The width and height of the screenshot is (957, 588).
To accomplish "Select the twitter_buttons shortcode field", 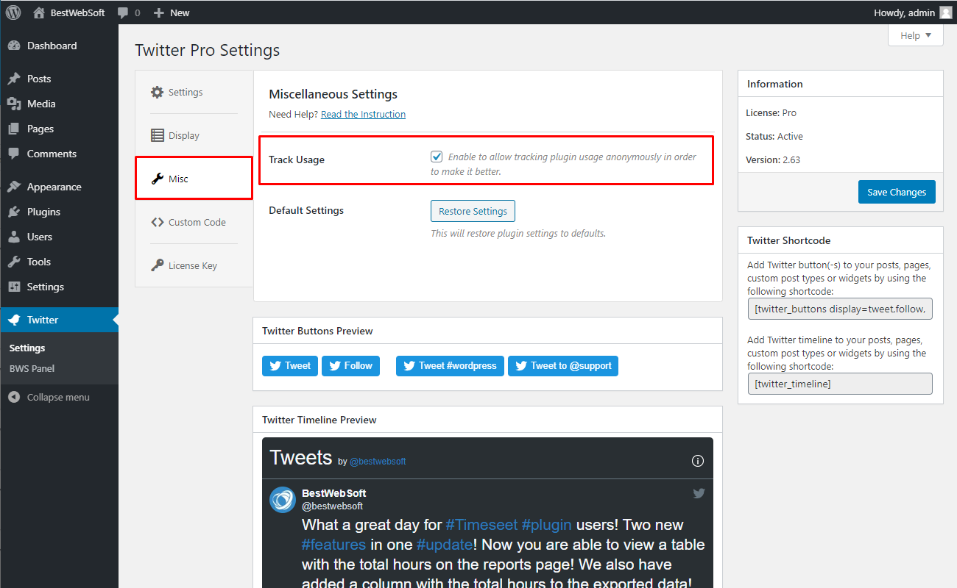I will (x=840, y=309).
